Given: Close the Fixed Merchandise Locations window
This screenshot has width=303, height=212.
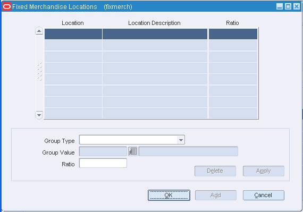Looking at the screenshot, I should (297, 7).
